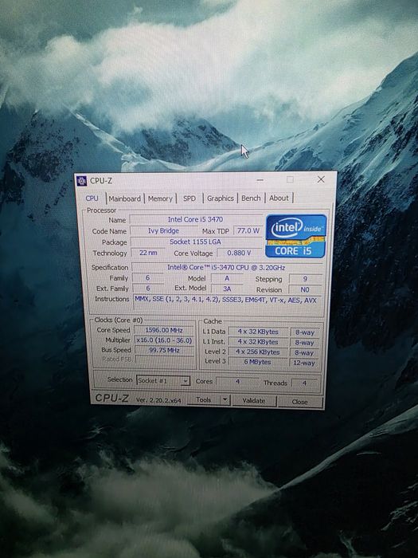Open the About tab
The width and height of the screenshot is (418, 558).
(279, 198)
